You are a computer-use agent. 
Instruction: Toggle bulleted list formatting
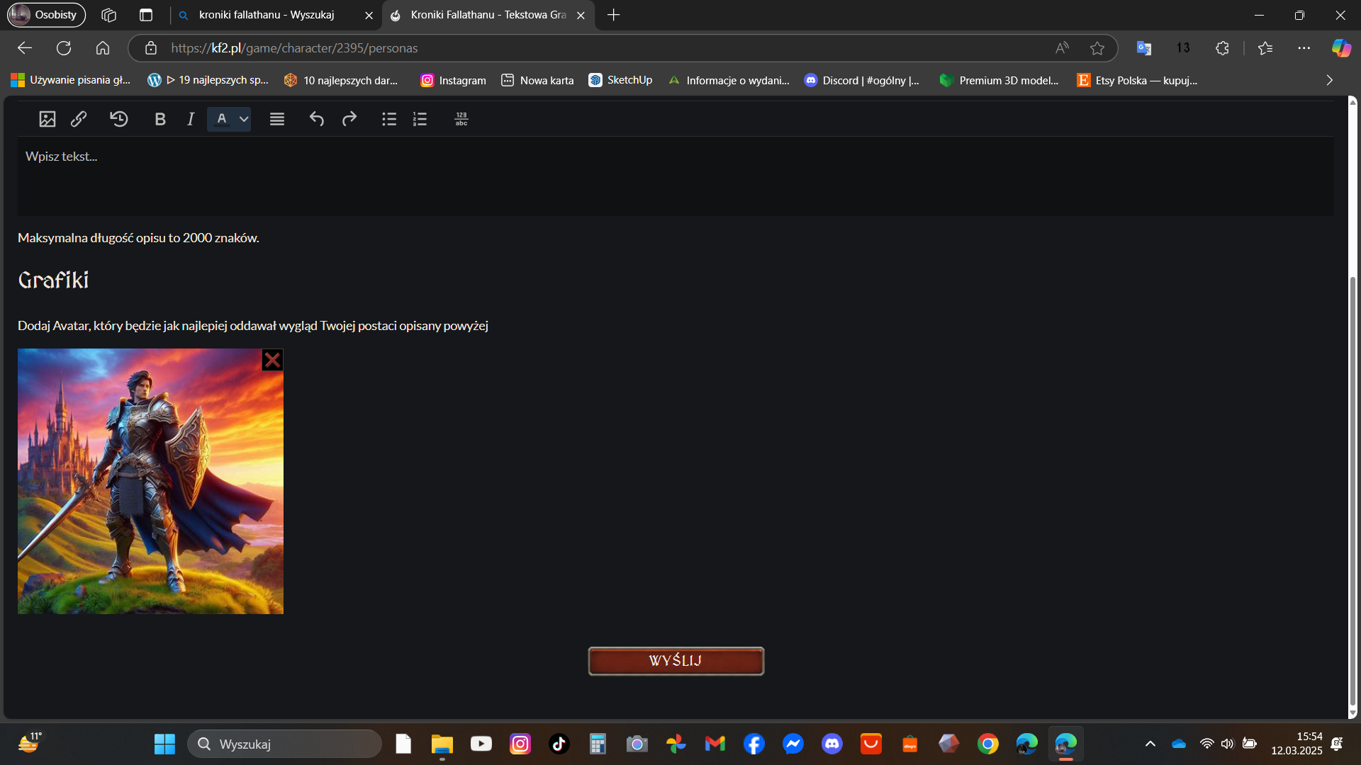[388, 119]
